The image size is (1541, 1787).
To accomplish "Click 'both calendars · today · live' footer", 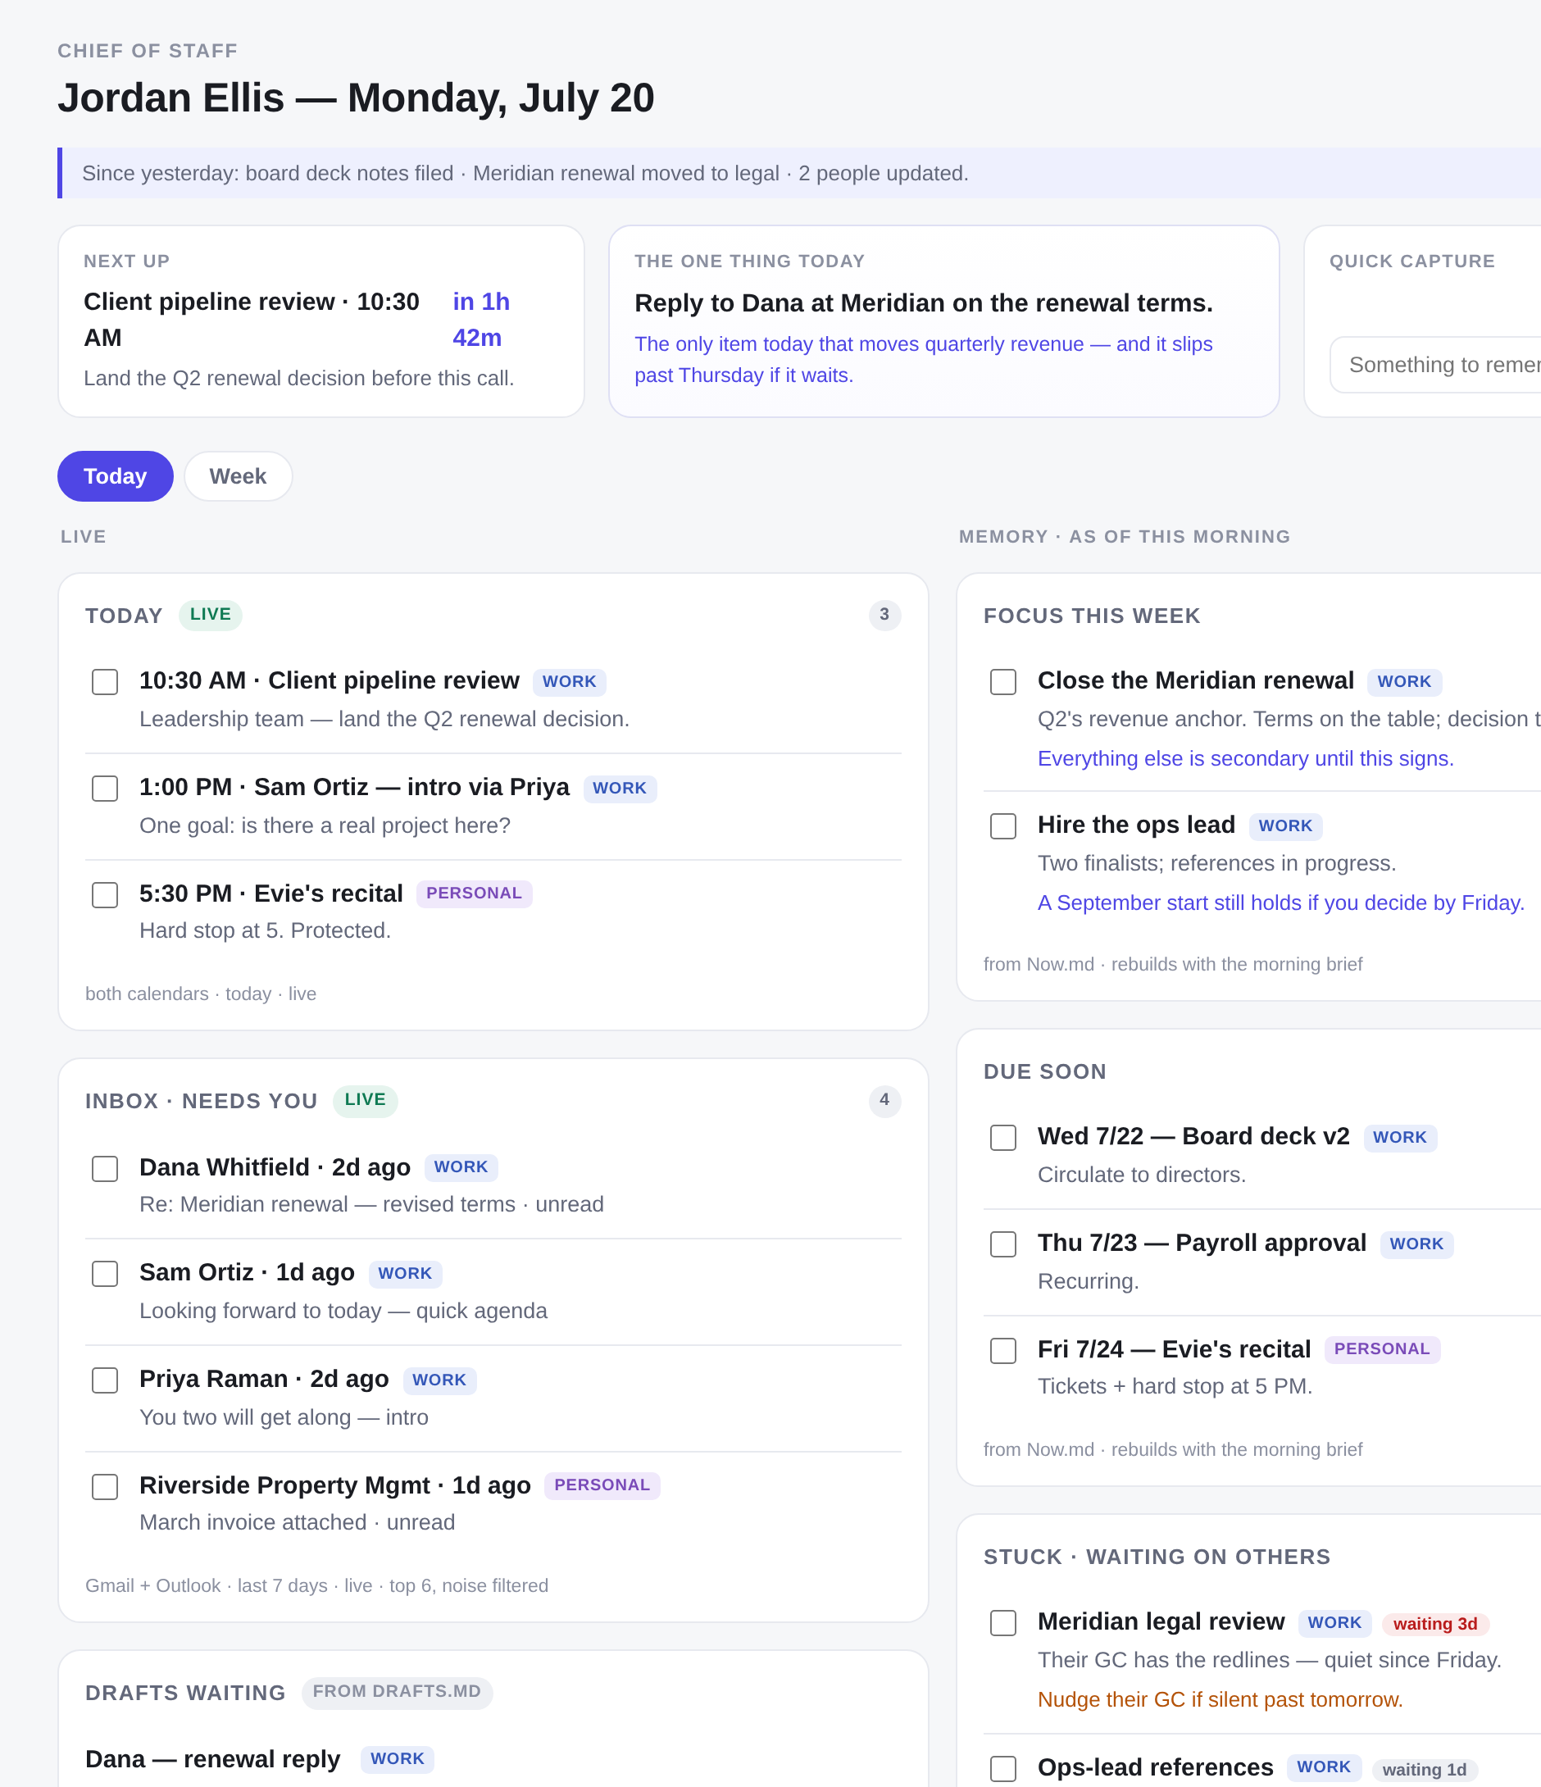I will pyautogui.click(x=201, y=994).
